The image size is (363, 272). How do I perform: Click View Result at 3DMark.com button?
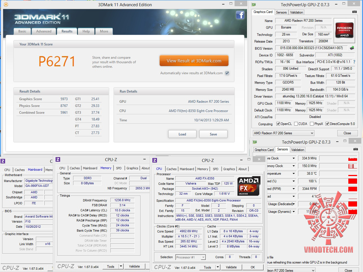[194, 61]
